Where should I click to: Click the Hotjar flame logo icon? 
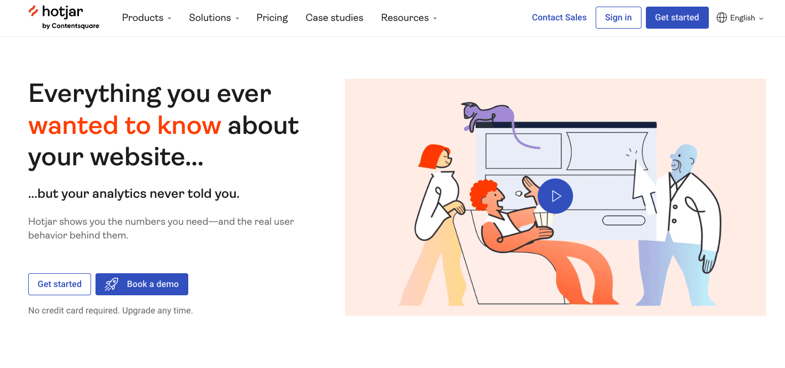tap(33, 11)
